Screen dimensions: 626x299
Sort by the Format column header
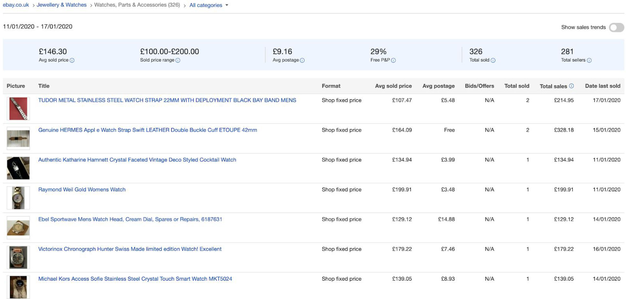[x=331, y=86]
